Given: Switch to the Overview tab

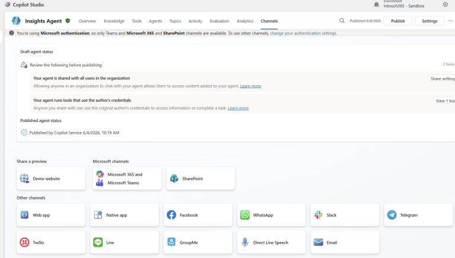Looking at the screenshot, I should coord(87,21).
